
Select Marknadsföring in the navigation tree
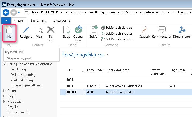(x=22, y=80)
